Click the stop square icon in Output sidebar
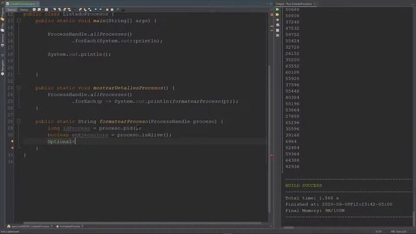This screenshot has width=416, height=234. coord(278,31)
